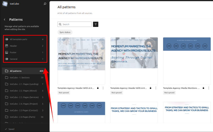This screenshot has width=213, height=132.
Task: Open second Header With A H... pattern thumbnail
Action: [x=134, y=61]
